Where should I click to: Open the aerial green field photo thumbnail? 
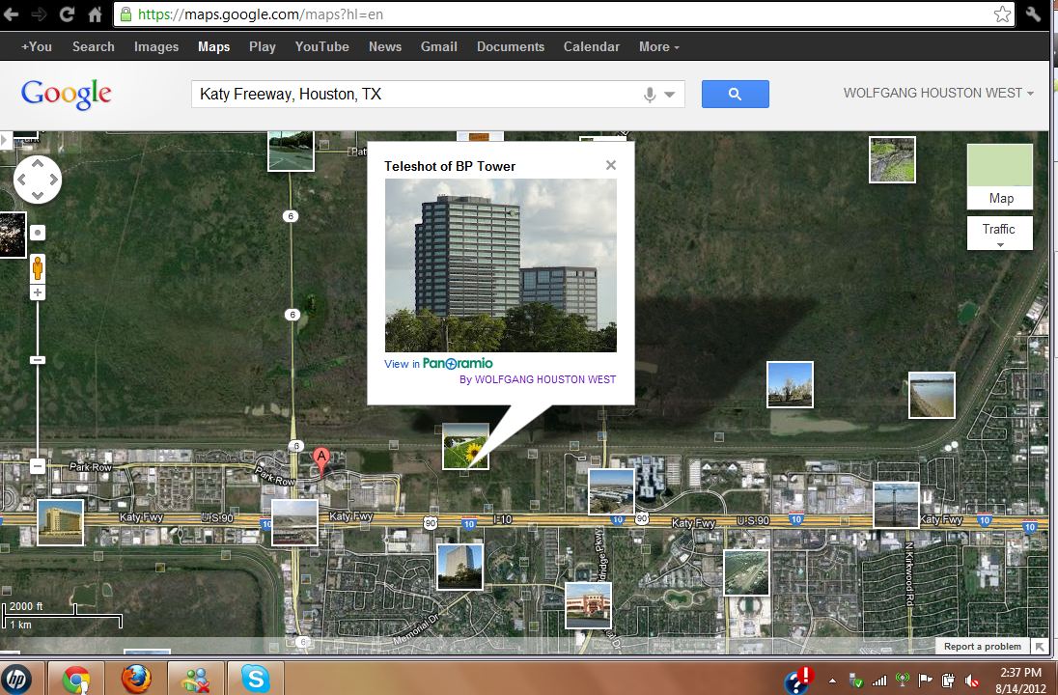(746, 572)
